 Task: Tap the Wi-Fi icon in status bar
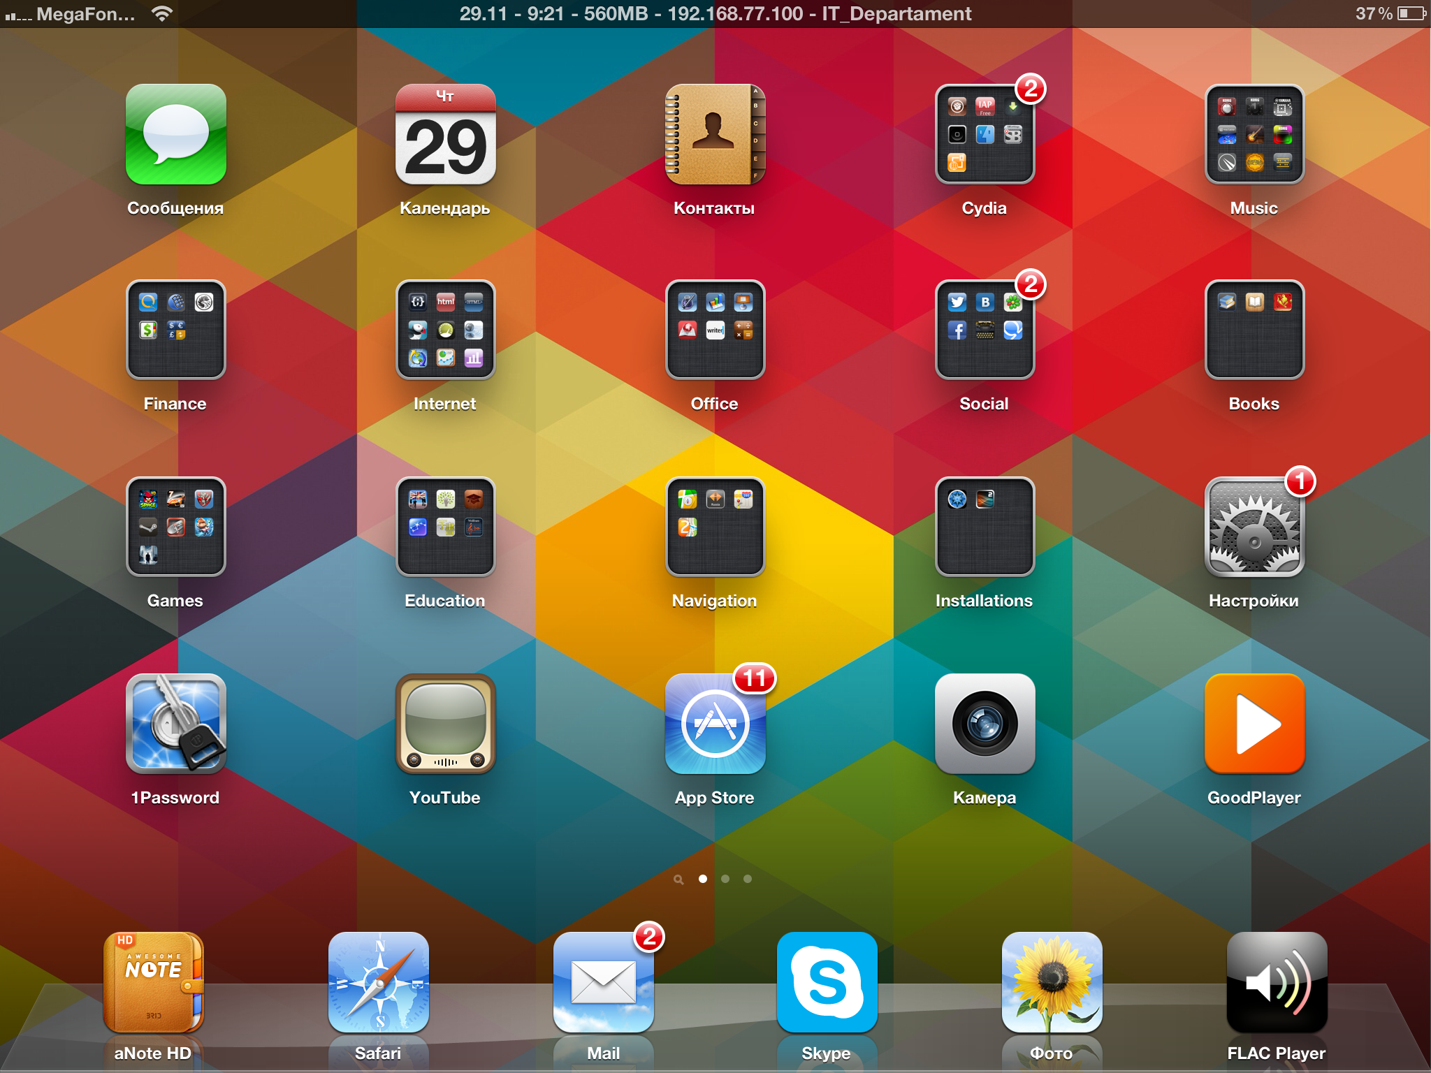pos(161,13)
